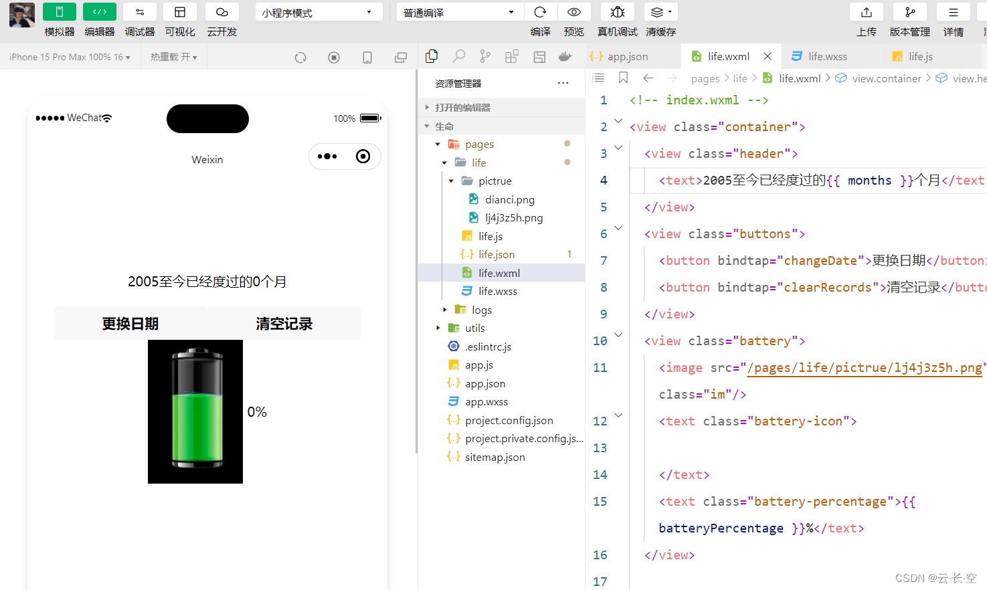Open real device debugging (真机调试)
987x590 pixels.
618,12
